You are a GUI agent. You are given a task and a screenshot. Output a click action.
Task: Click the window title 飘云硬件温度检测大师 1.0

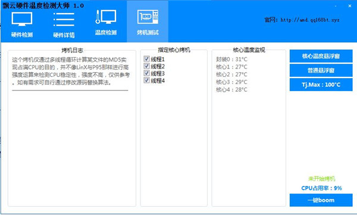43,5
